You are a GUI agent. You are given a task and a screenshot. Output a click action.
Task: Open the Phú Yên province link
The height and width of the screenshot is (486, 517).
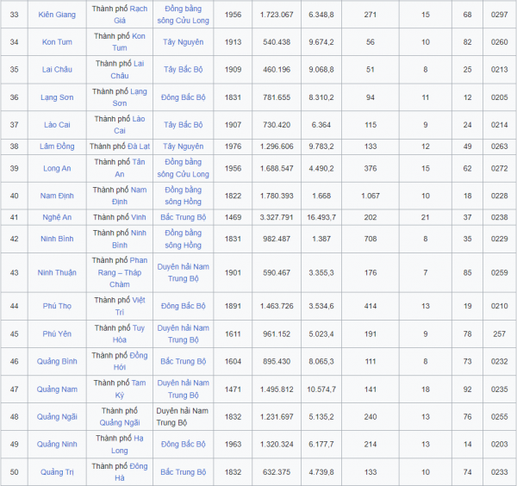(57, 334)
